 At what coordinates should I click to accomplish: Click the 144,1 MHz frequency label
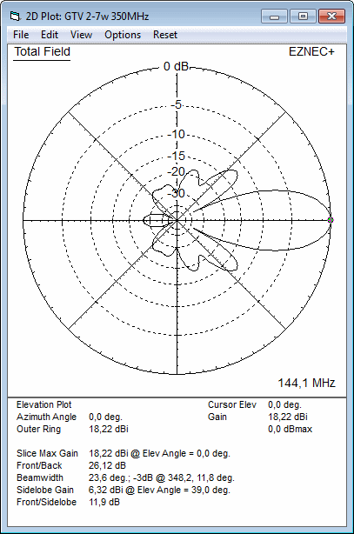coord(306,384)
